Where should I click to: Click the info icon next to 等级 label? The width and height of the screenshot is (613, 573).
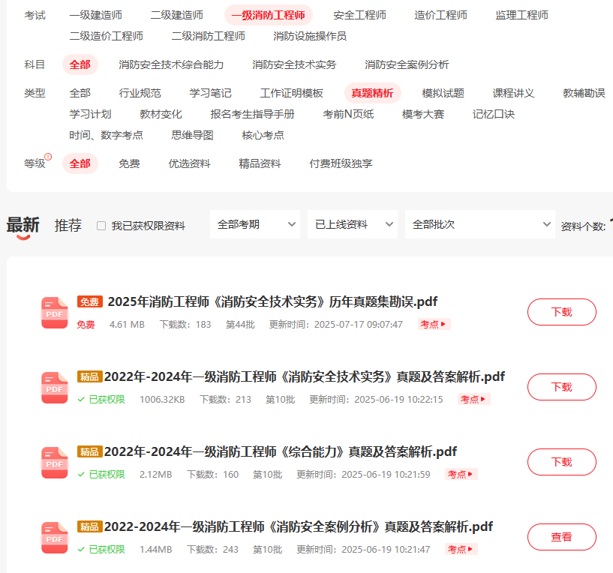click(x=48, y=157)
